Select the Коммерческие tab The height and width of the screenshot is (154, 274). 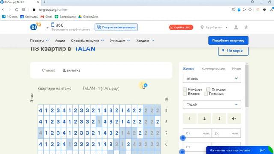213,68
